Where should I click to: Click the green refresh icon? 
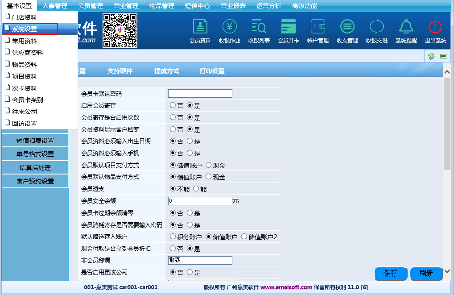click(x=431, y=56)
